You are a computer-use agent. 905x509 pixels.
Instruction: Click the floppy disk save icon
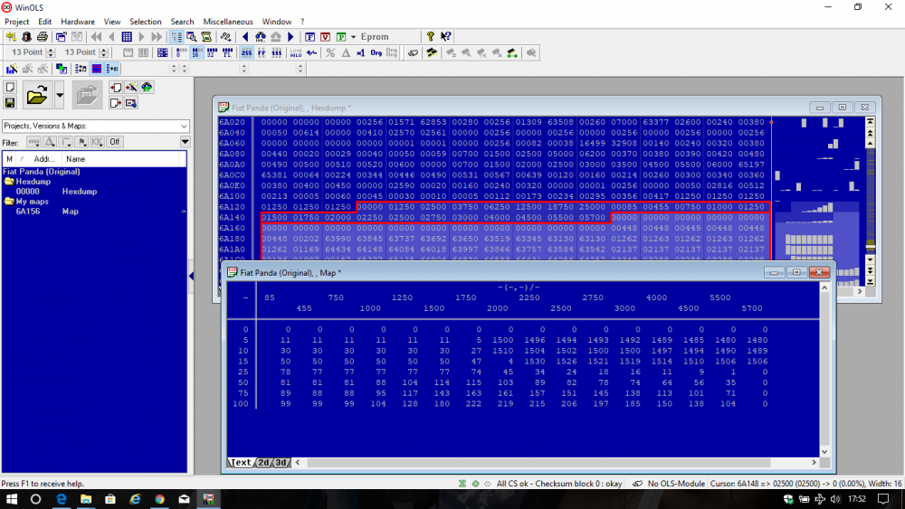[x=10, y=103]
